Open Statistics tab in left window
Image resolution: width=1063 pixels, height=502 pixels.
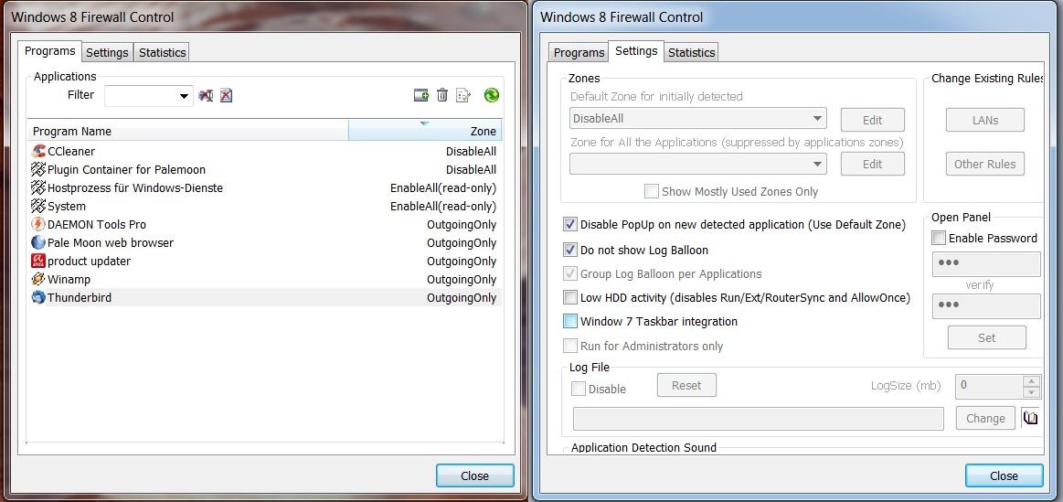pos(162,53)
